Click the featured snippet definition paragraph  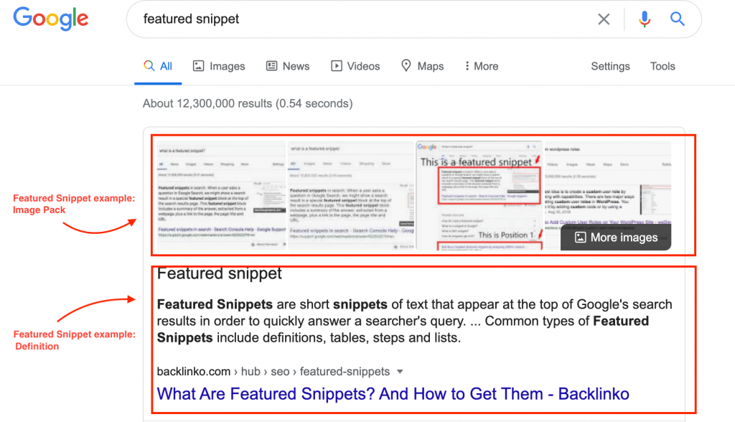[414, 322]
